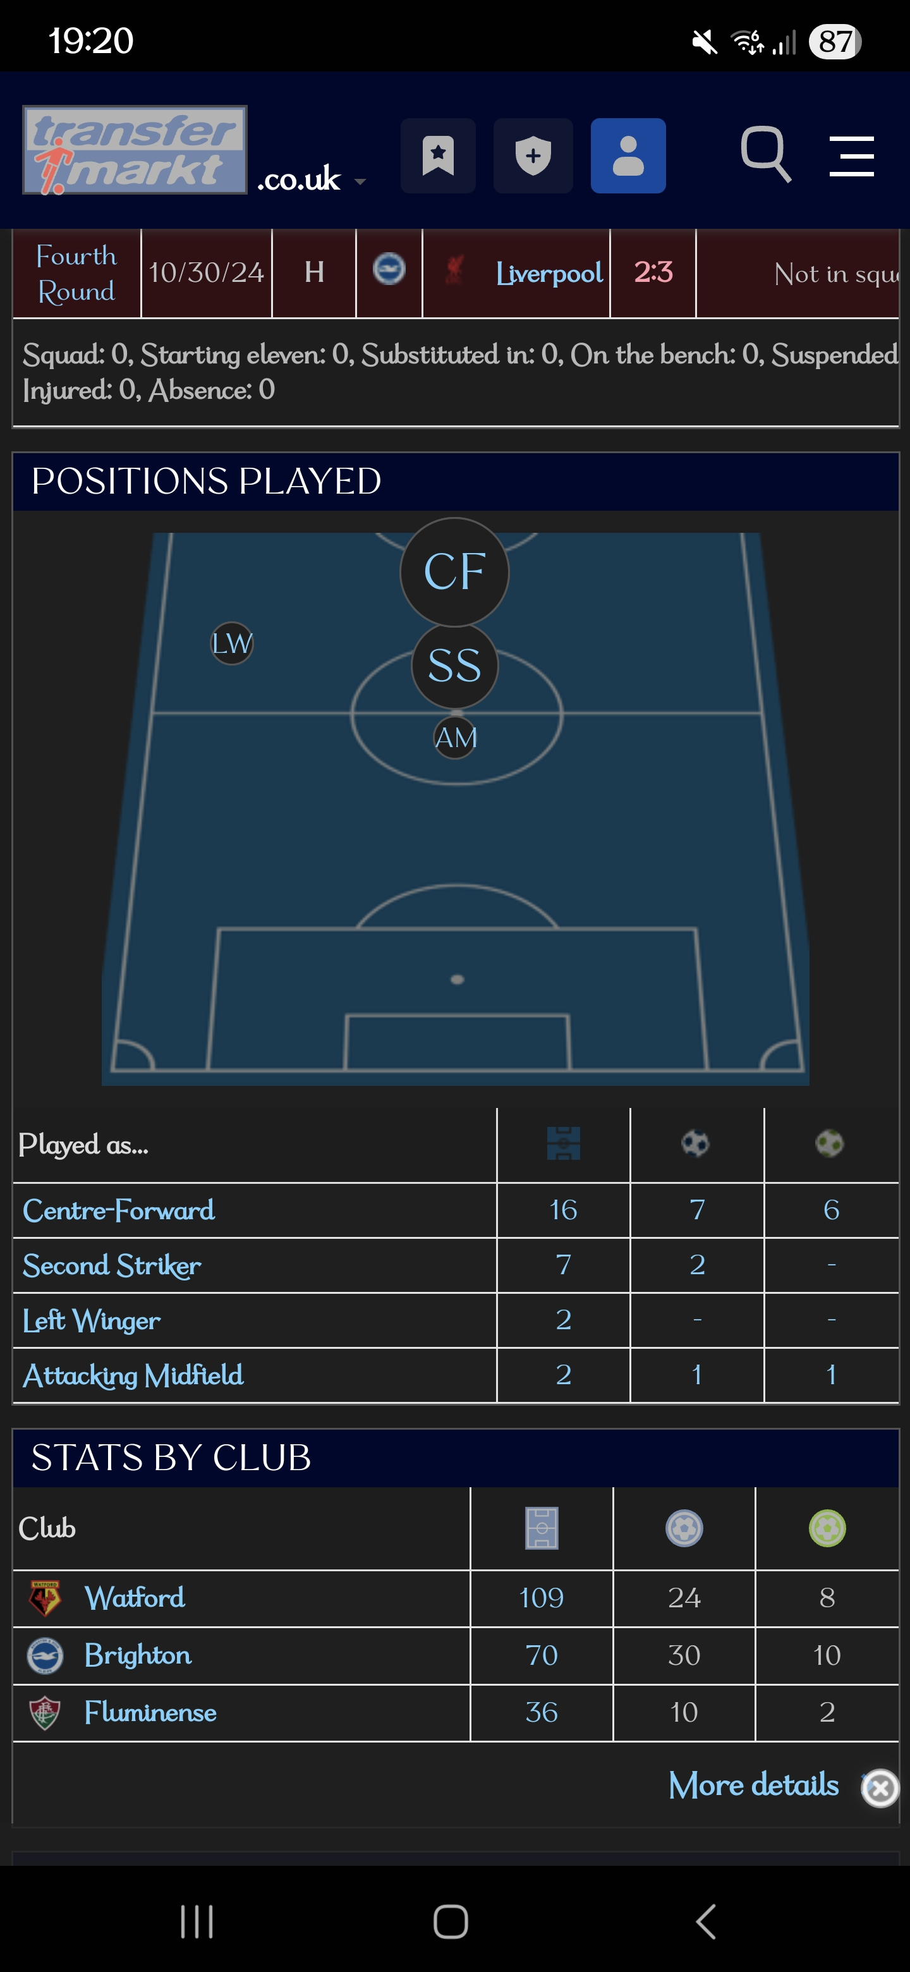This screenshot has width=910, height=1972.
Task: Open the Watford club link
Action: [x=135, y=1598]
